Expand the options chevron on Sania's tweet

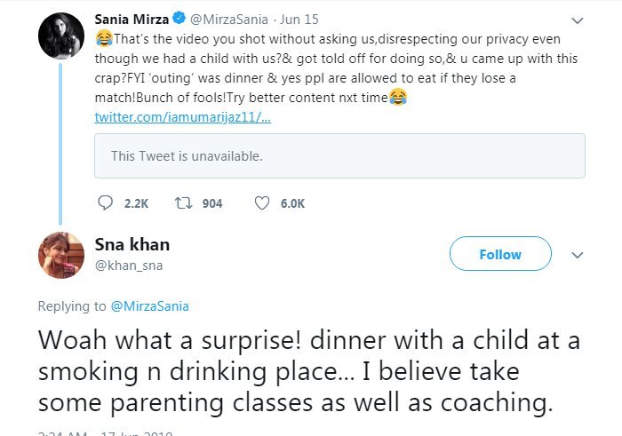pyautogui.click(x=578, y=20)
